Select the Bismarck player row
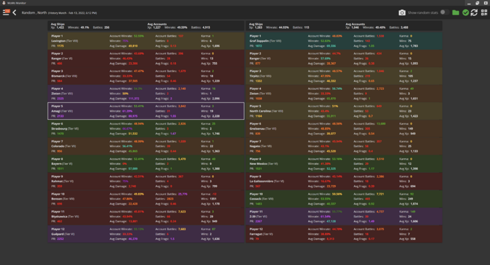490x265 pixels. click(x=146, y=76)
